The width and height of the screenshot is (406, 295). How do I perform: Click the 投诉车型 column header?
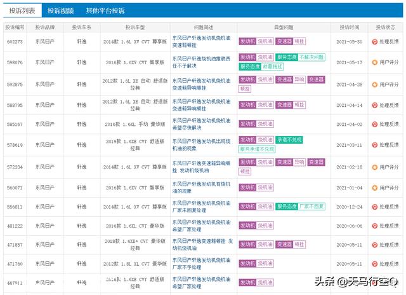(135, 27)
